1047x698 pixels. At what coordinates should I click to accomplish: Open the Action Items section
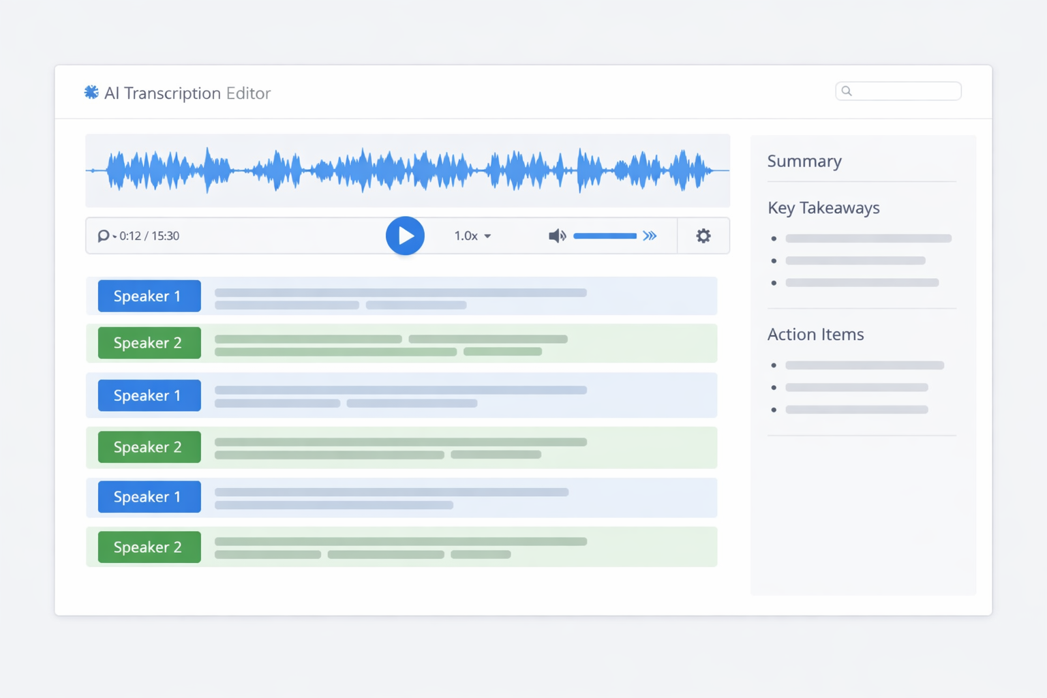coord(815,334)
